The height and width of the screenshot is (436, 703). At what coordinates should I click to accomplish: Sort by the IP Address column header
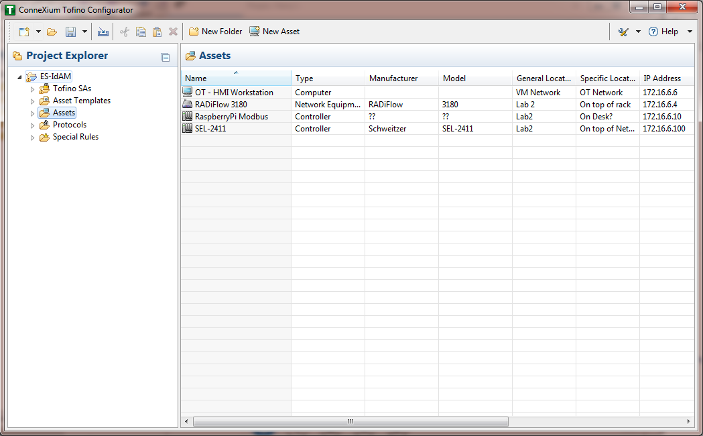(667, 78)
